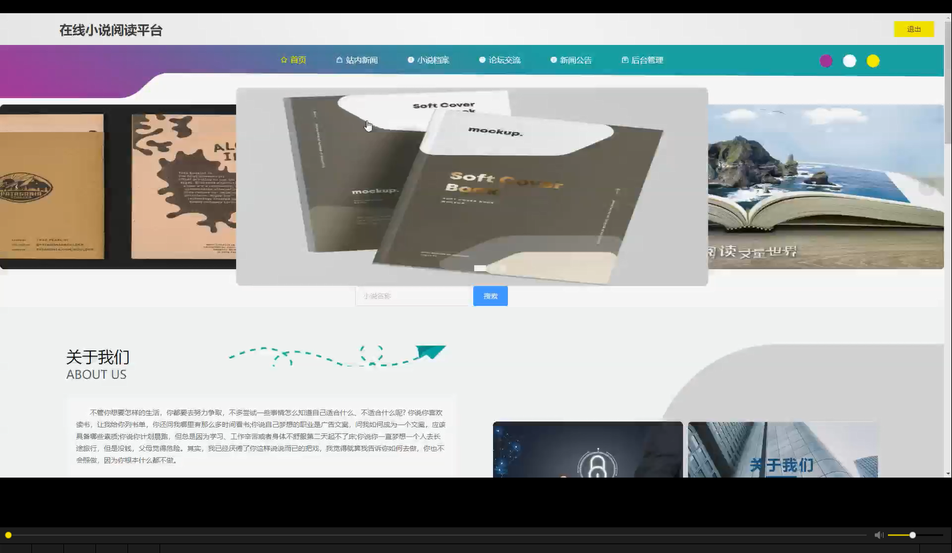The width and height of the screenshot is (952, 553).
Task: Switch to the 站内新闻 tab
Action: click(x=361, y=60)
